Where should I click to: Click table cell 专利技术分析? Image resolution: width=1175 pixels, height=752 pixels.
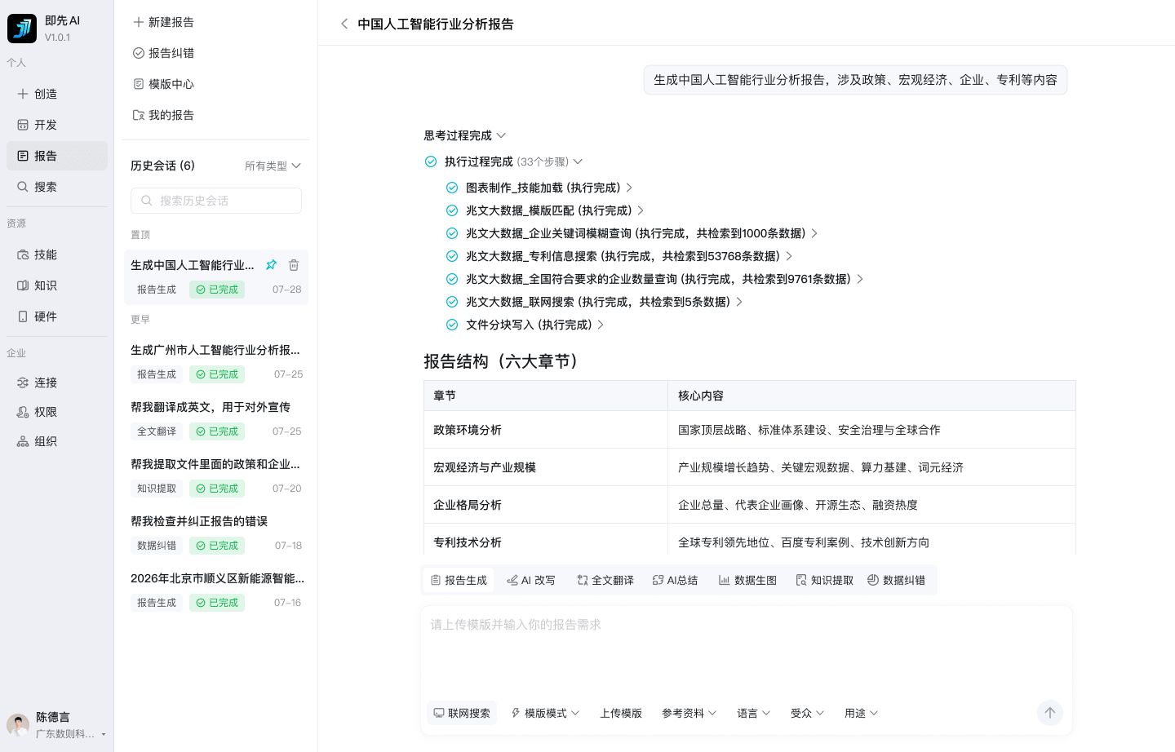[545, 540]
